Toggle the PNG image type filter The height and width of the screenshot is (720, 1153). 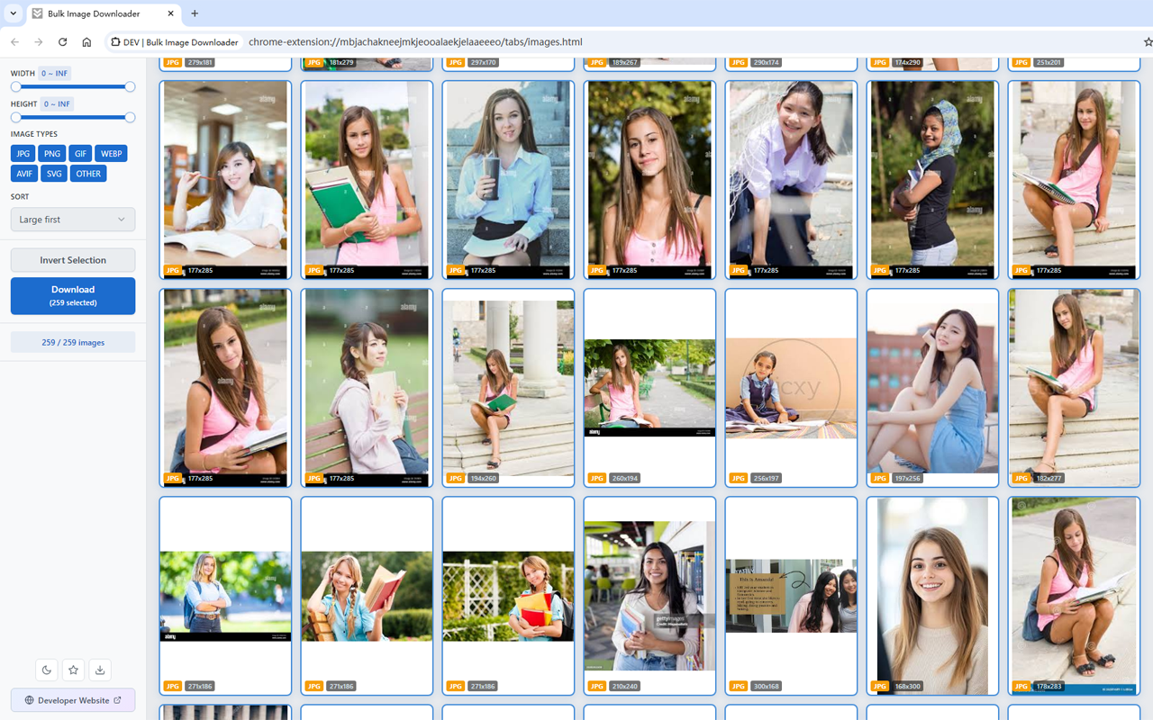click(52, 154)
